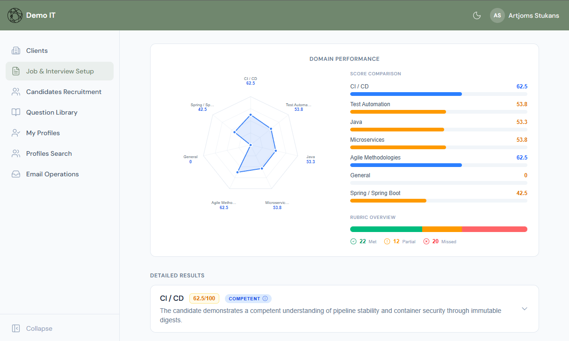This screenshot has height=341, width=569.
Task: Click green Met segment of rubric bar
Action: coord(386,229)
